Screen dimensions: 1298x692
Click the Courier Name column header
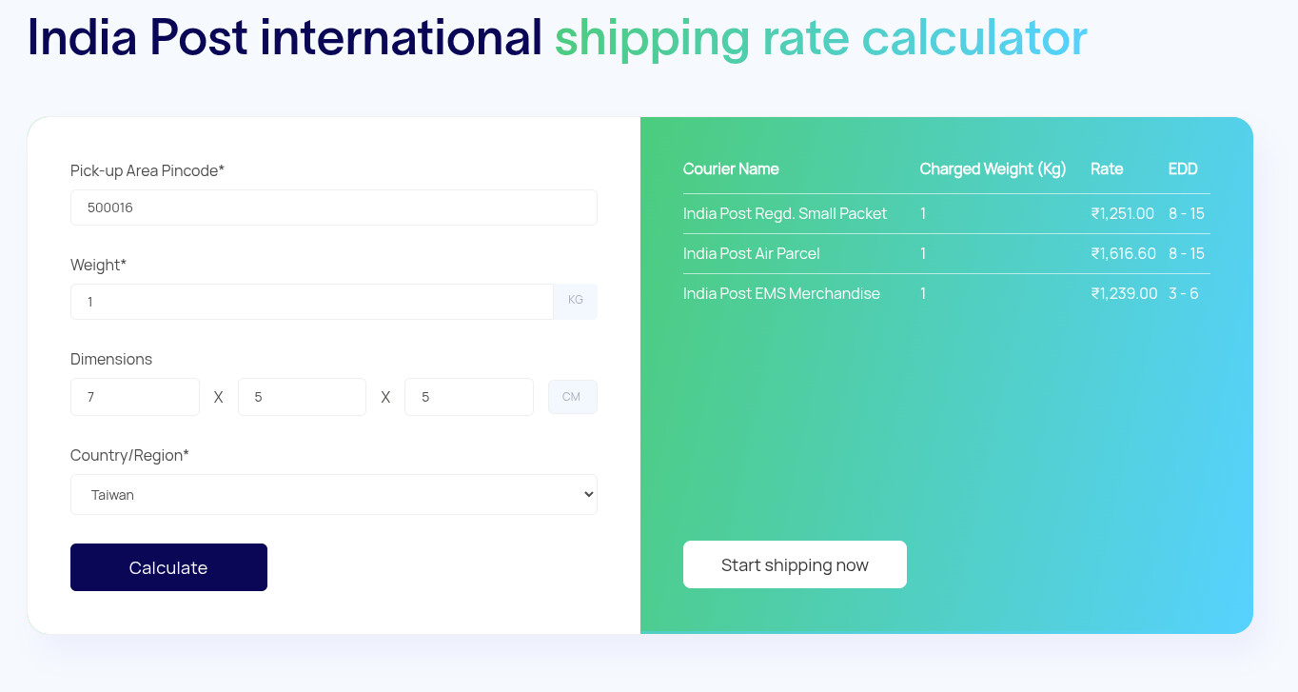pyautogui.click(x=731, y=168)
